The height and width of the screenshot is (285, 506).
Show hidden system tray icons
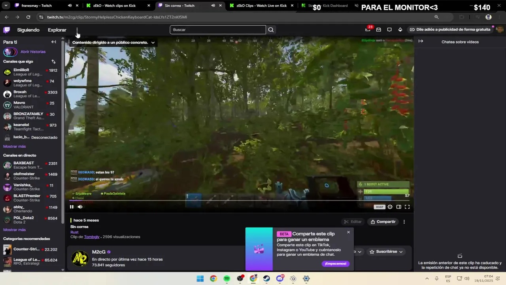tap(427, 279)
